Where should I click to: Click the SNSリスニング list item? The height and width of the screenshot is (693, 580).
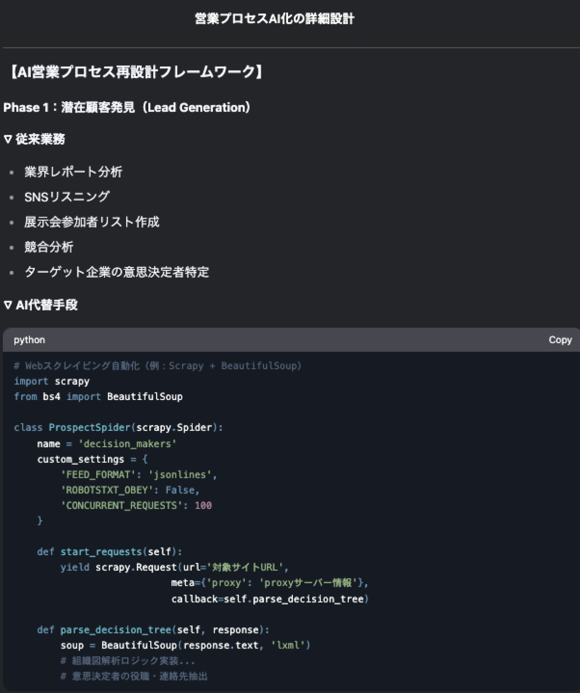coord(67,197)
